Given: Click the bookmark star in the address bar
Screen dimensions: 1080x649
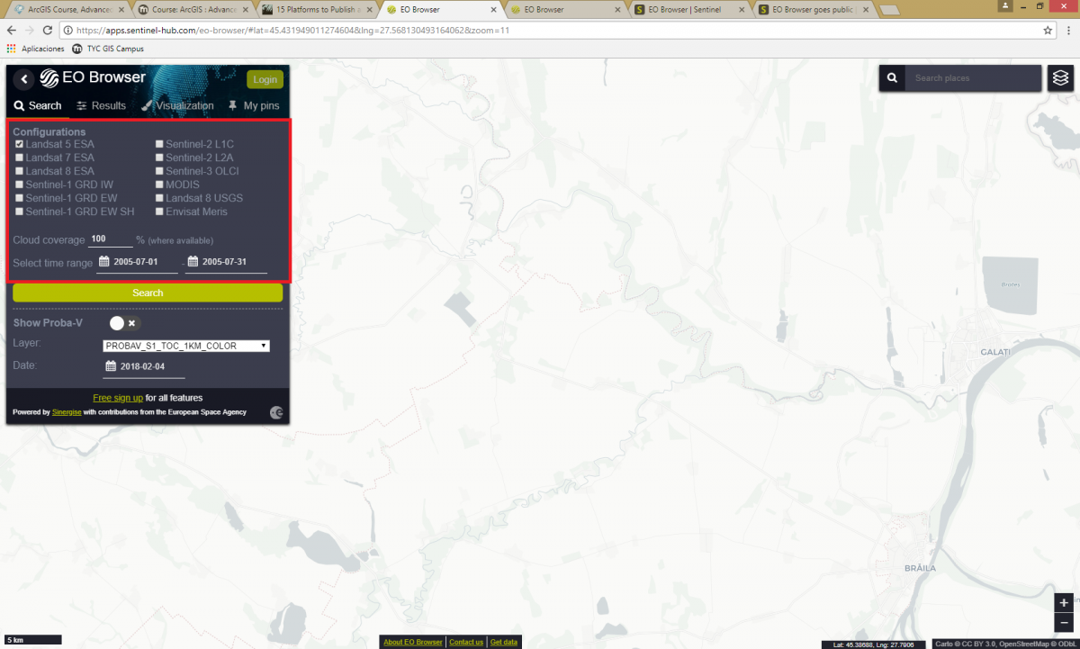Looking at the screenshot, I should 1048,30.
